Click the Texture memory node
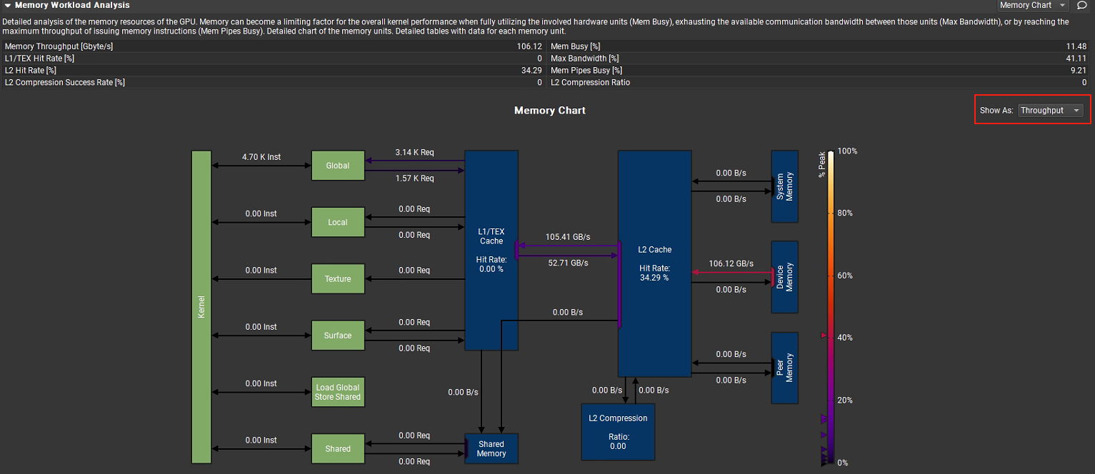The image size is (1095, 474). click(x=338, y=278)
